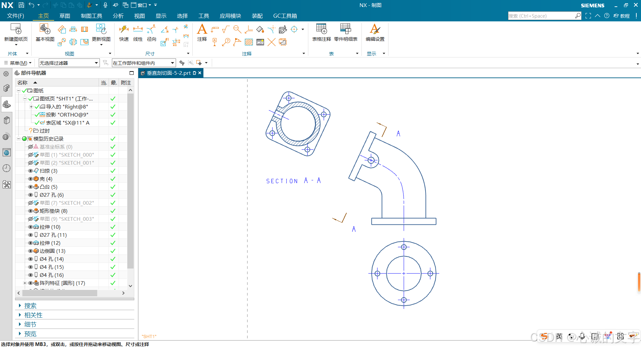Open the Part Navigator sidebar tab icon

pyautogui.click(x=7, y=105)
